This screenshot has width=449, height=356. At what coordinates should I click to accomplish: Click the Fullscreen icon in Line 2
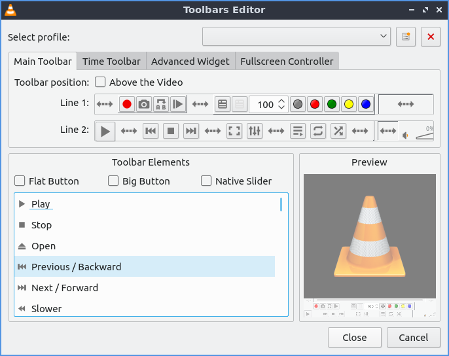click(x=234, y=131)
